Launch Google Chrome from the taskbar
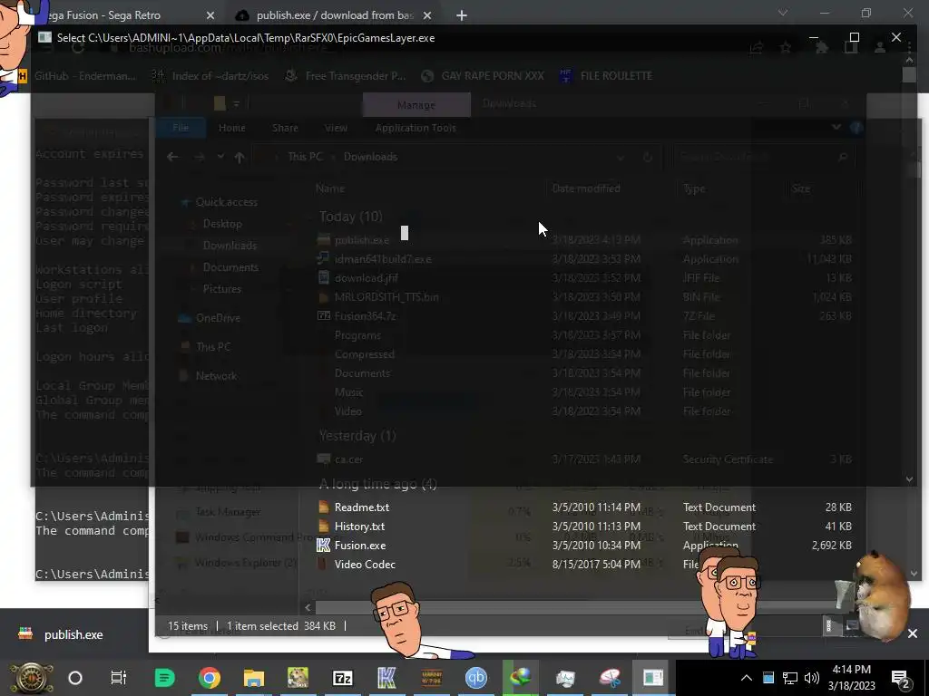This screenshot has height=696, width=929. pyautogui.click(x=210, y=678)
